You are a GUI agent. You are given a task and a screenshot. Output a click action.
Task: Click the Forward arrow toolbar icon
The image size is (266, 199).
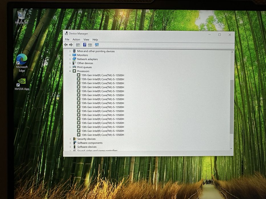pyautogui.click(x=71, y=45)
